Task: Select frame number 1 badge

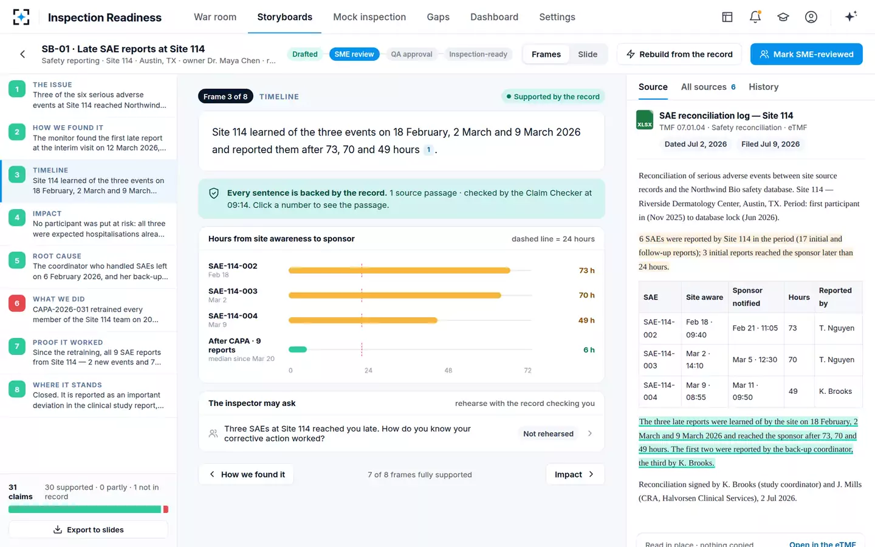Action: [17, 89]
